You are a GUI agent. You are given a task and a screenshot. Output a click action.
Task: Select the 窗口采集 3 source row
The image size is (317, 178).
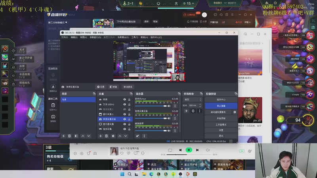pos(115,114)
